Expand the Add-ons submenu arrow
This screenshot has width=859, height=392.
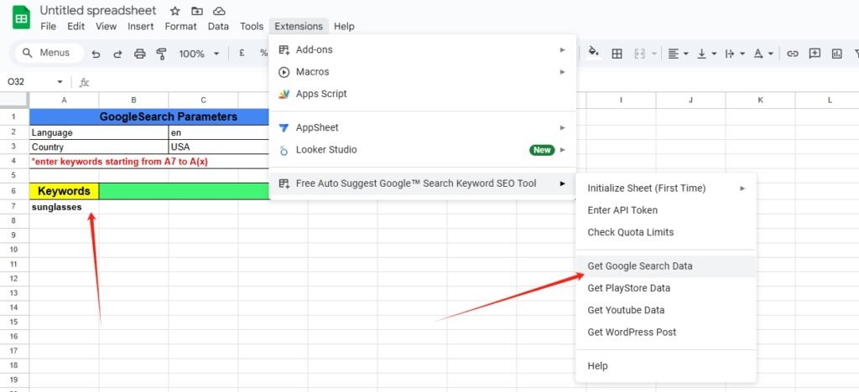562,49
